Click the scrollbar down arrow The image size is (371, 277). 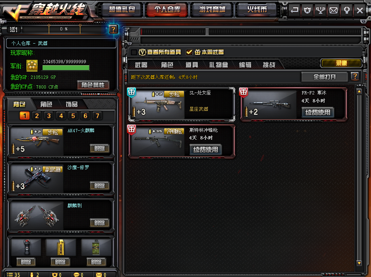[x=359, y=263]
